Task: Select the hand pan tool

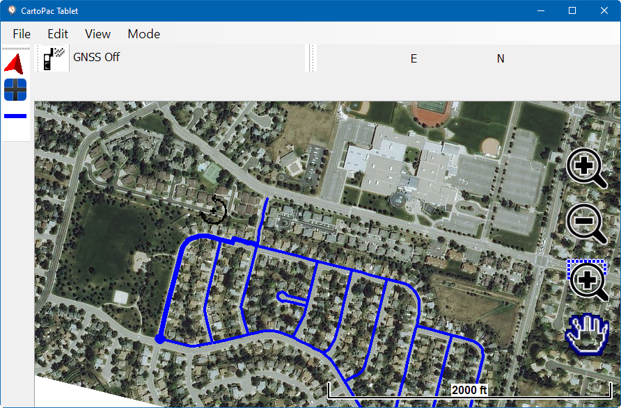Action: click(587, 334)
